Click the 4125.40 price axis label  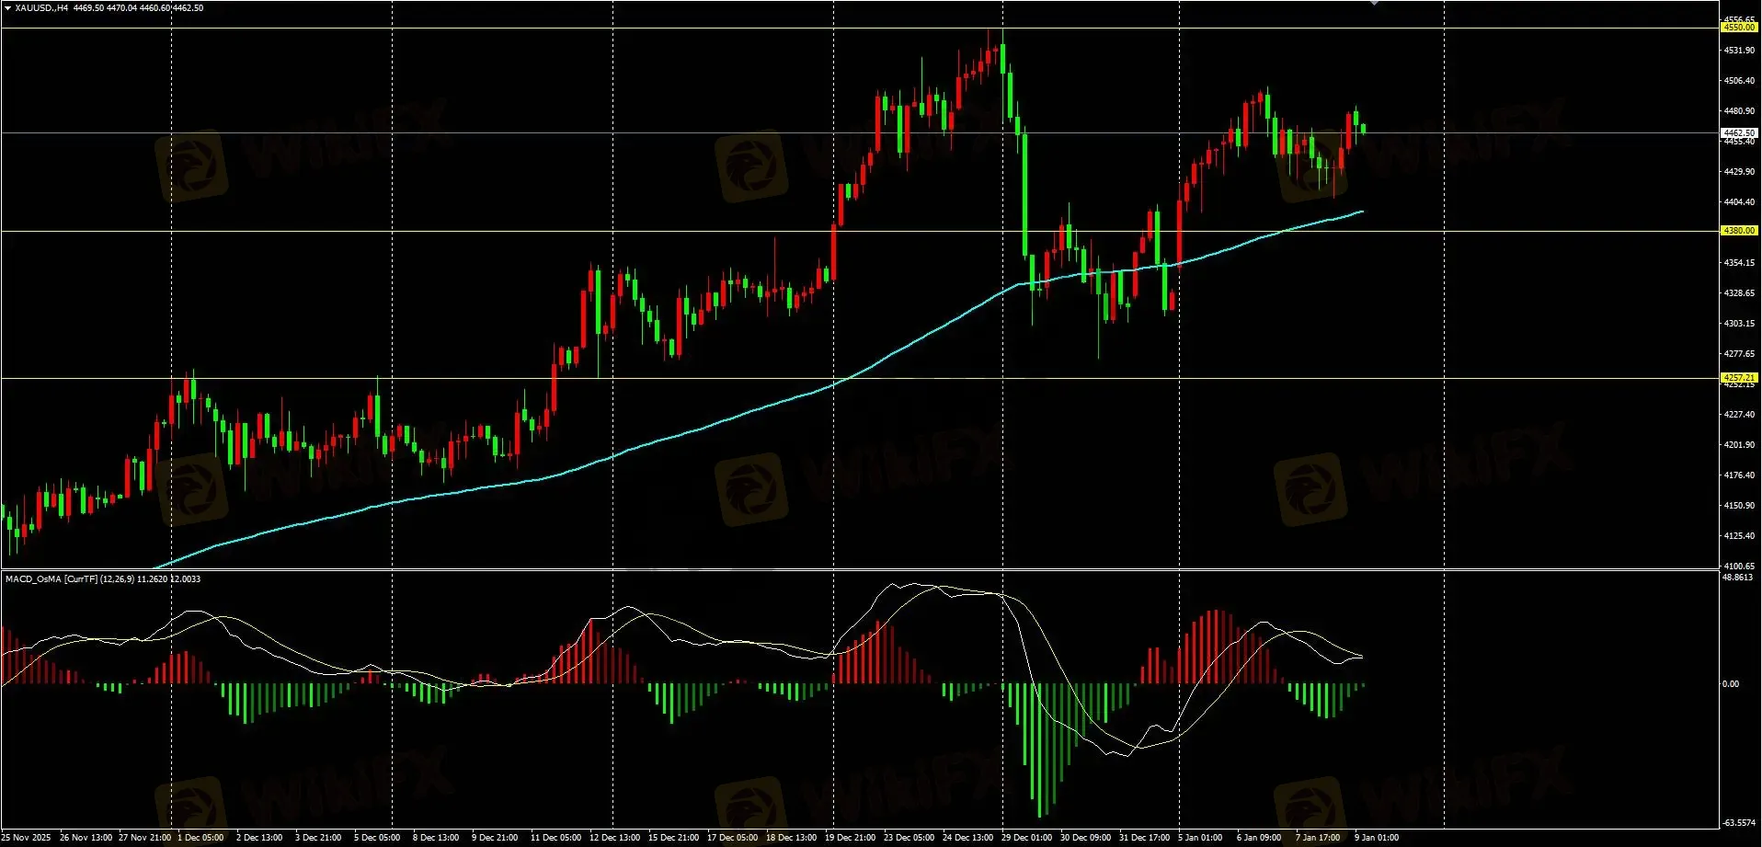click(1739, 536)
